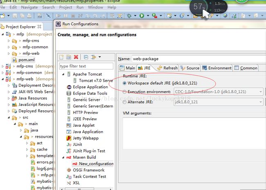Click the Resume icon in the toolbar
The width and height of the screenshot is (266, 190).
click(x=59, y=16)
